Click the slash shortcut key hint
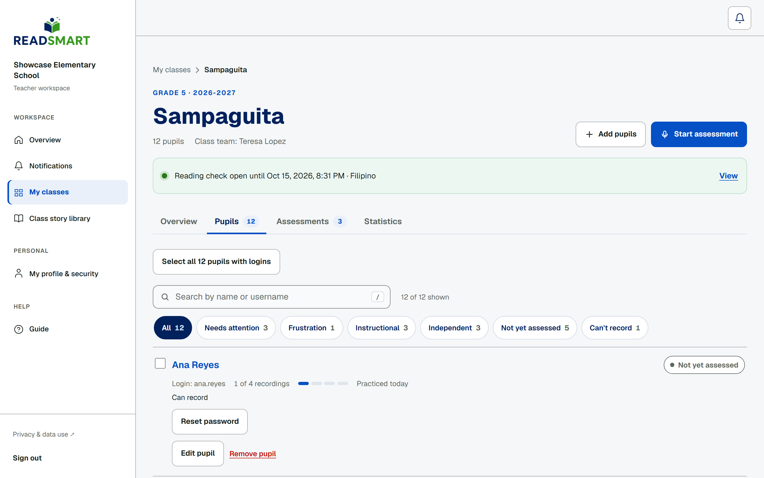764x478 pixels. pyautogui.click(x=377, y=297)
